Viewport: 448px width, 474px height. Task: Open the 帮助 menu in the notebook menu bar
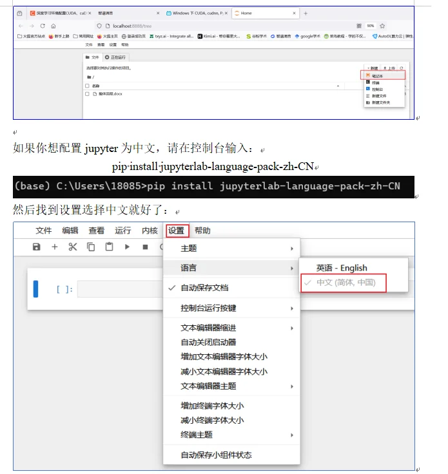(202, 231)
